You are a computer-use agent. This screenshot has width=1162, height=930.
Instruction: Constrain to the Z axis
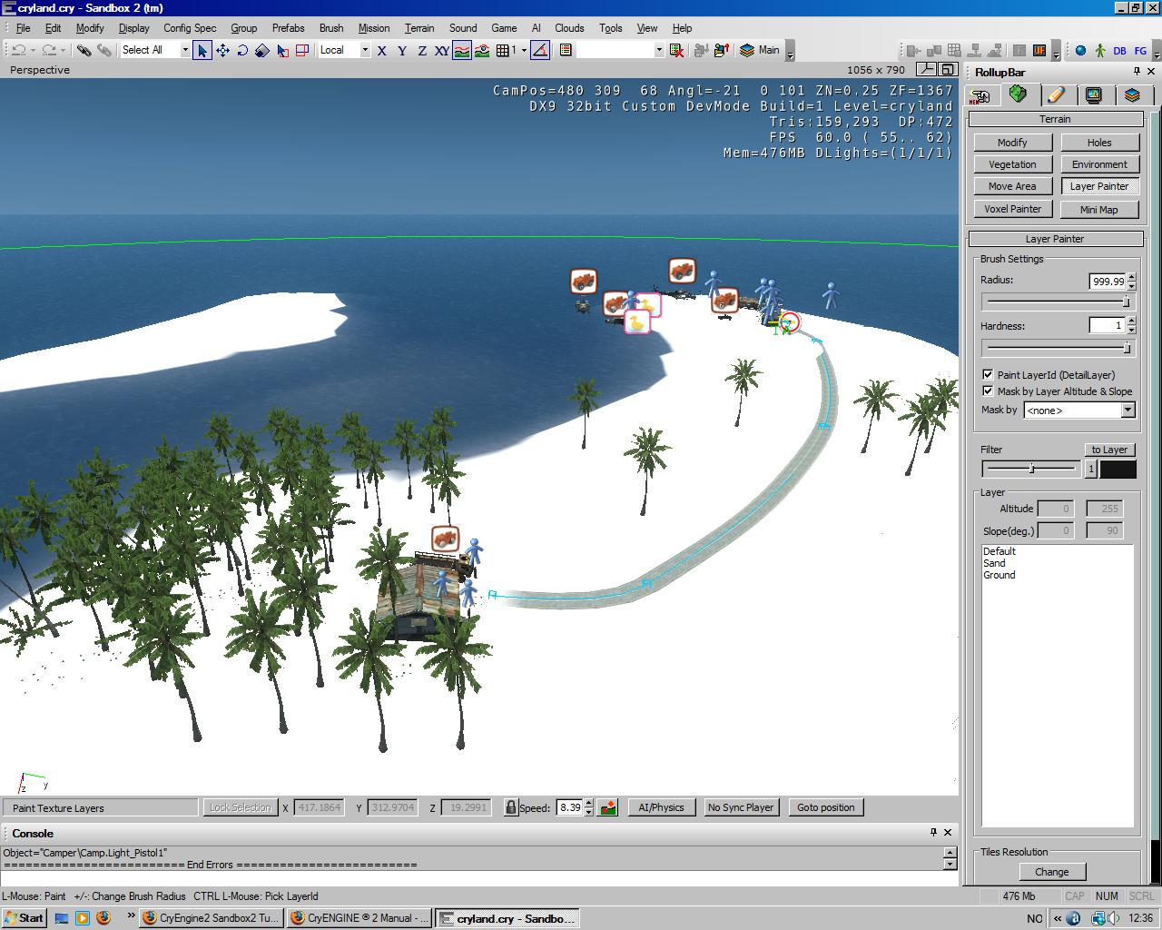pyautogui.click(x=422, y=50)
